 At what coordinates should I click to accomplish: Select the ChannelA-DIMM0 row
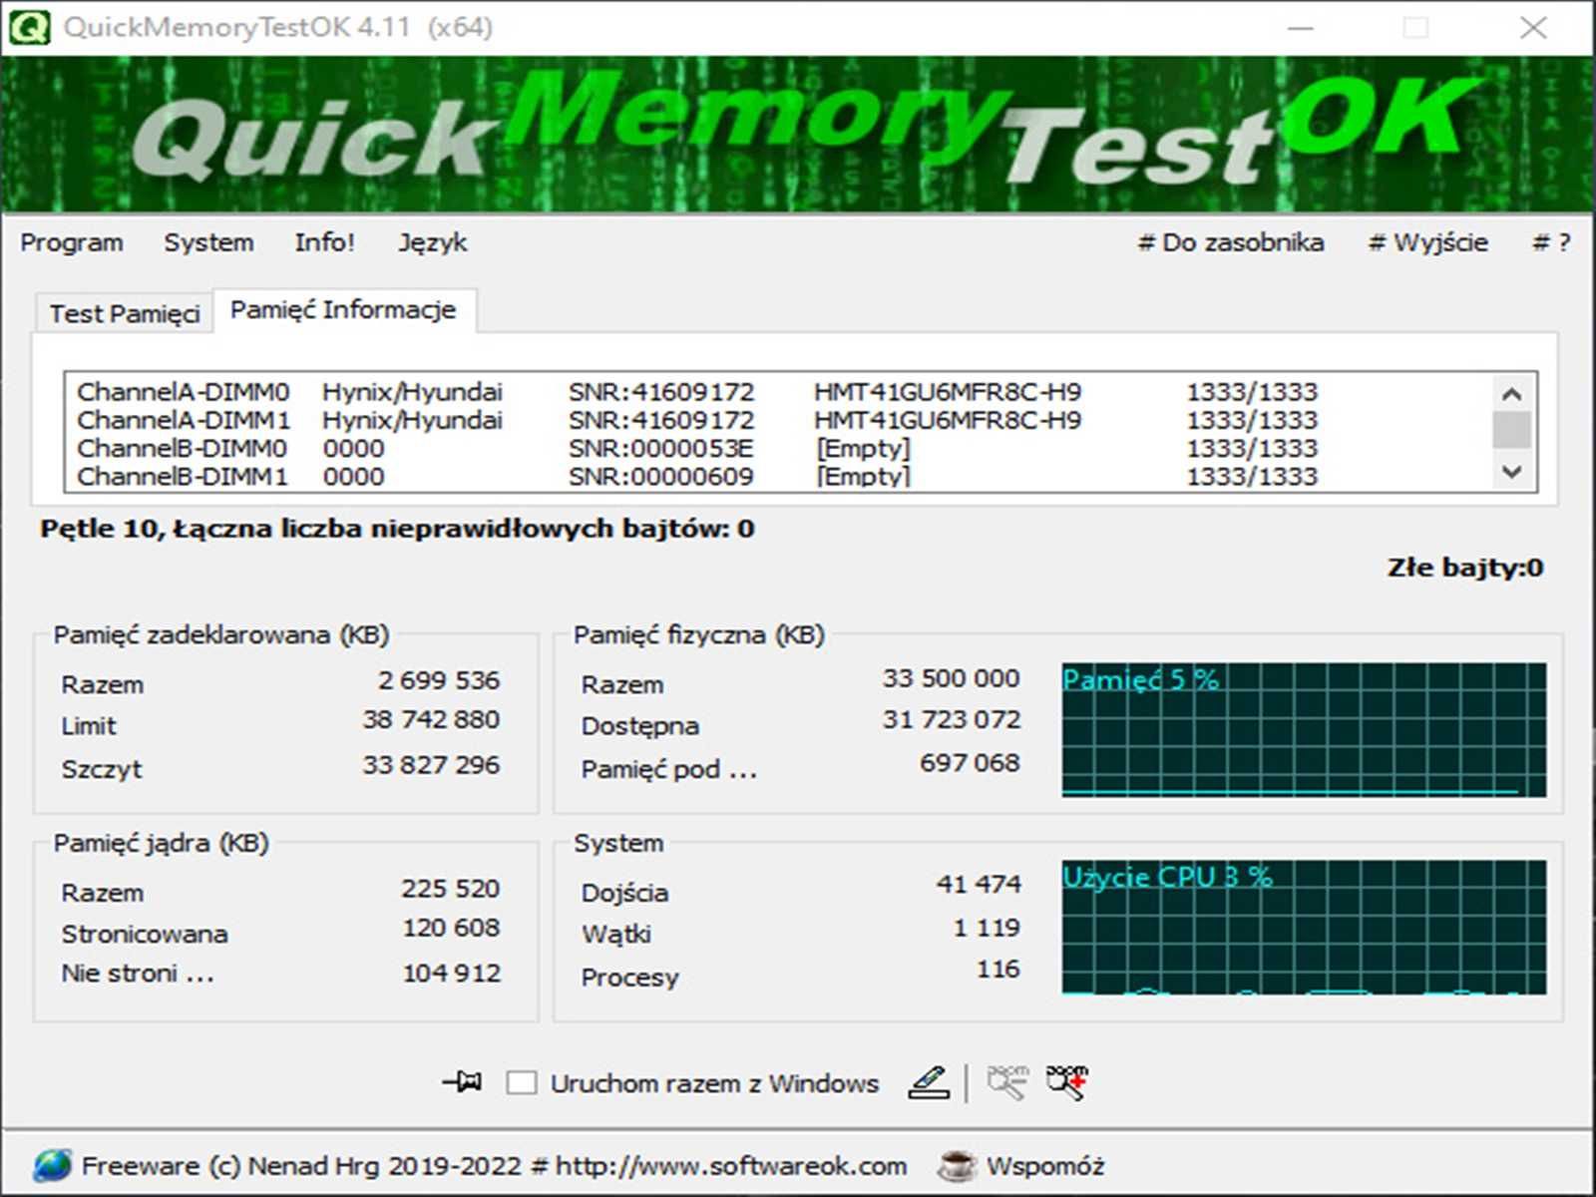(x=778, y=392)
